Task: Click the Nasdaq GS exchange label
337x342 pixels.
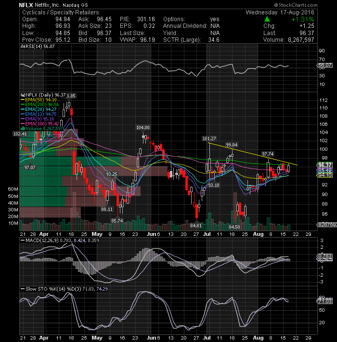Action: [x=75, y=5]
